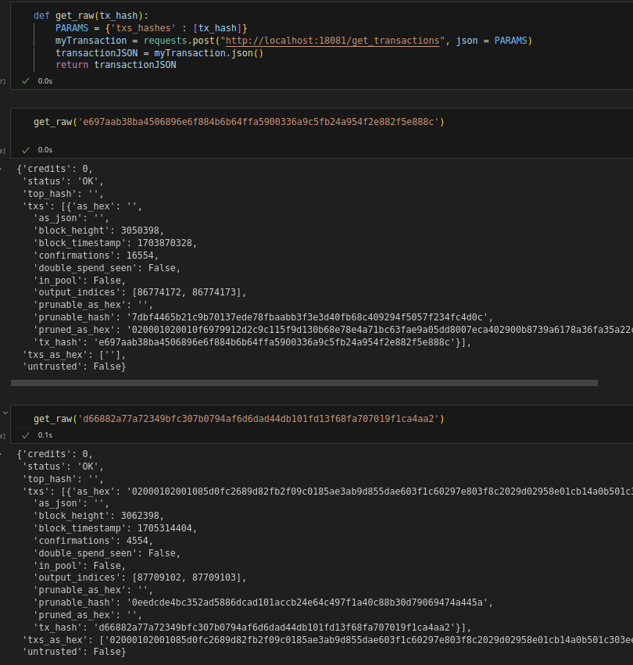The image size is (633, 665).
Task: Click the success checkmark under the get_raw definition cell
Action: point(26,80)
